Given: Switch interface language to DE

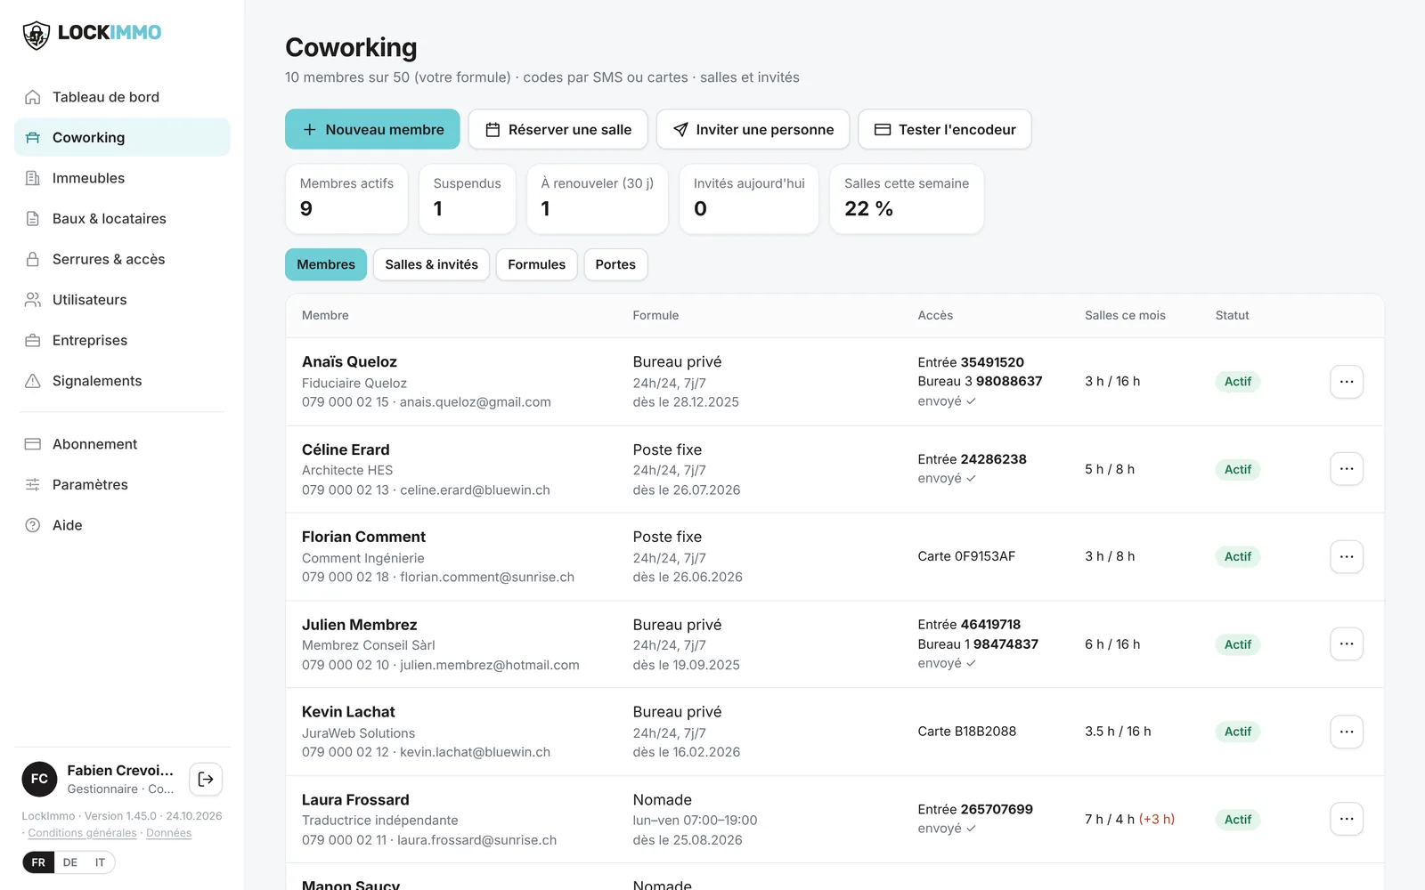Looking at the screenshot, I should (70, 862).
